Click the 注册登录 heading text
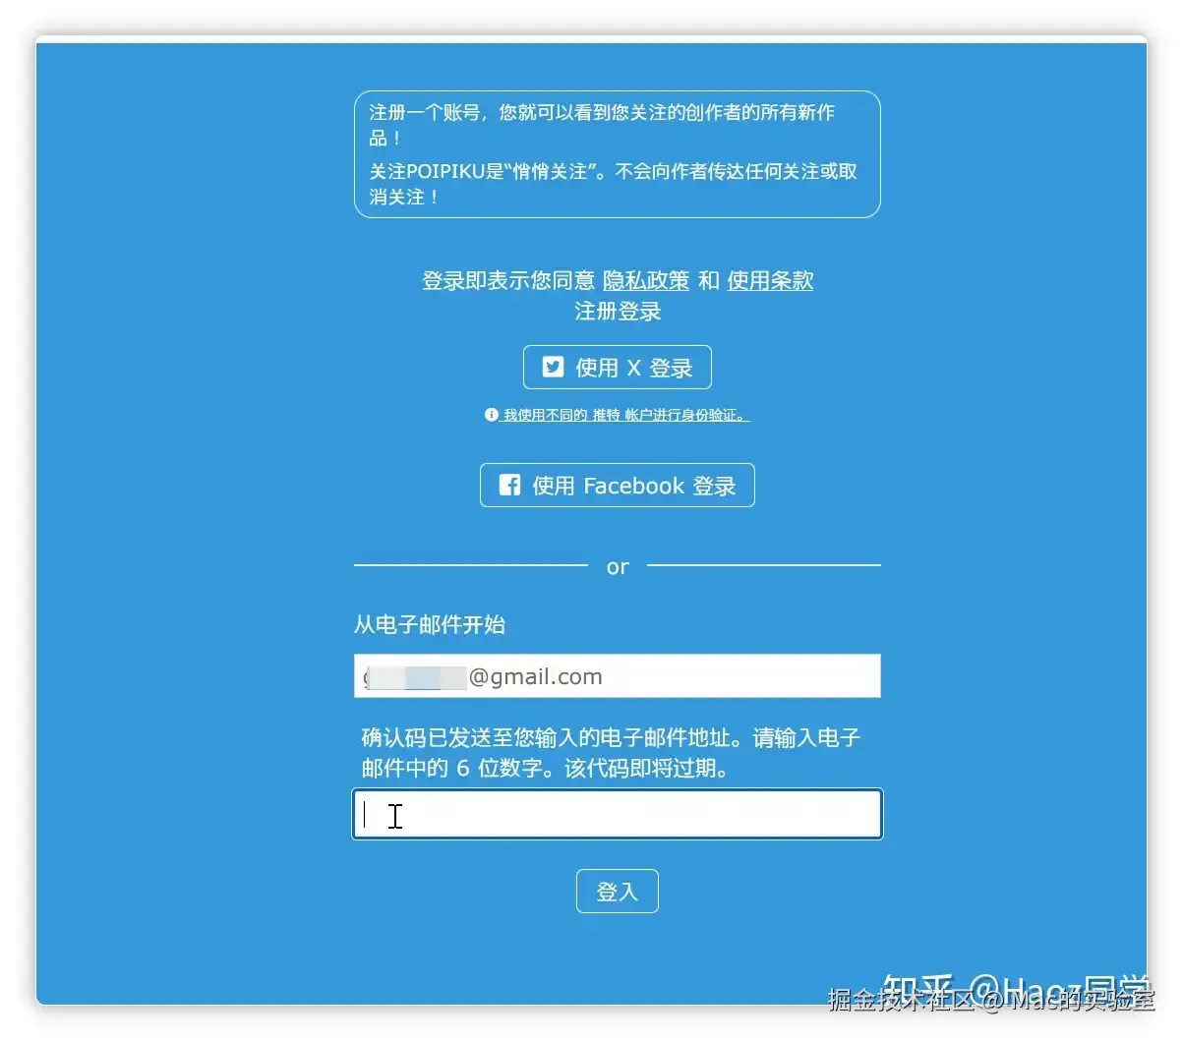1183x1041 pixels. coord(618,311)
